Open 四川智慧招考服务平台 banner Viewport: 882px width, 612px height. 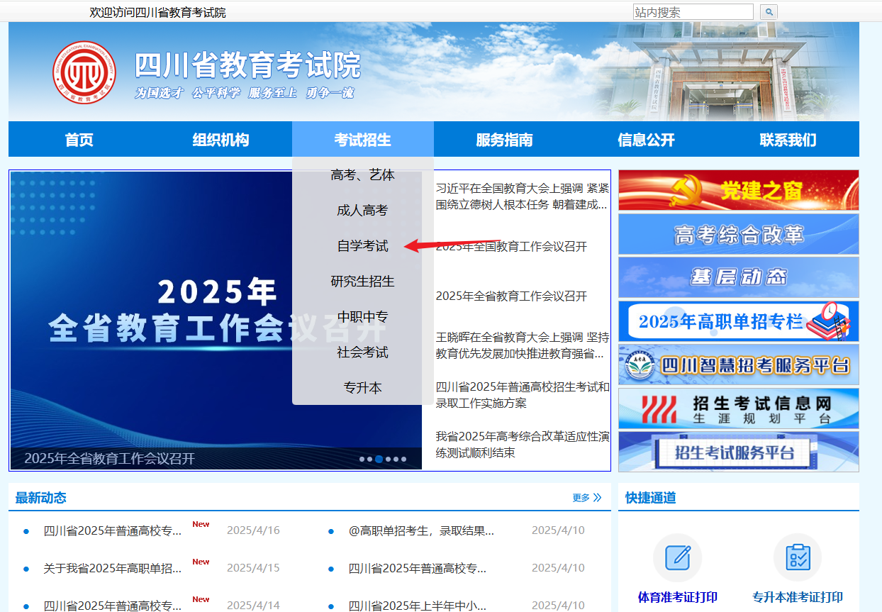click(738, 365)
